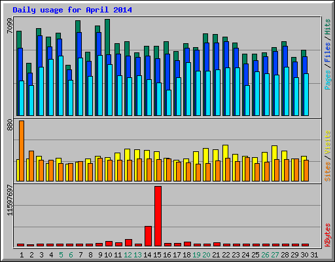
Task: Select the 880 axis value
Action: [10, 125]
